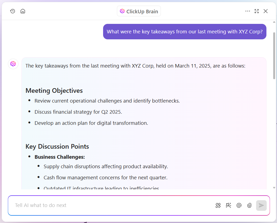The image size is (277, 223).
Task: Click the scrollbar up arrow
Action: (x=274, y=22)
